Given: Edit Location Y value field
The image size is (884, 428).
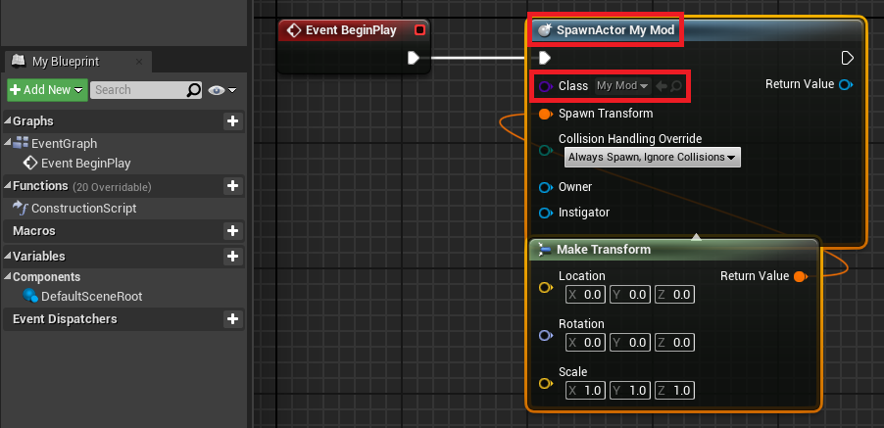Looking at the screenshot, I should pos(630,295).
